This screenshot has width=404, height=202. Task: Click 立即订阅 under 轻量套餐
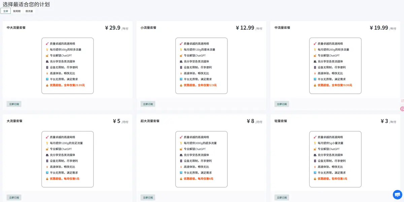pyautogui.click(x=282, y=198)
